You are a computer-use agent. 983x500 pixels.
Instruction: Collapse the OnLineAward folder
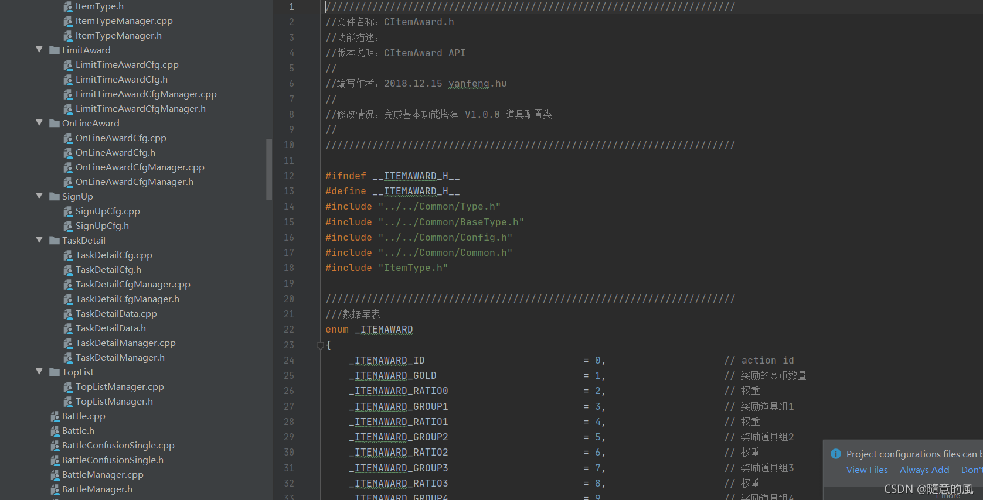39,123
